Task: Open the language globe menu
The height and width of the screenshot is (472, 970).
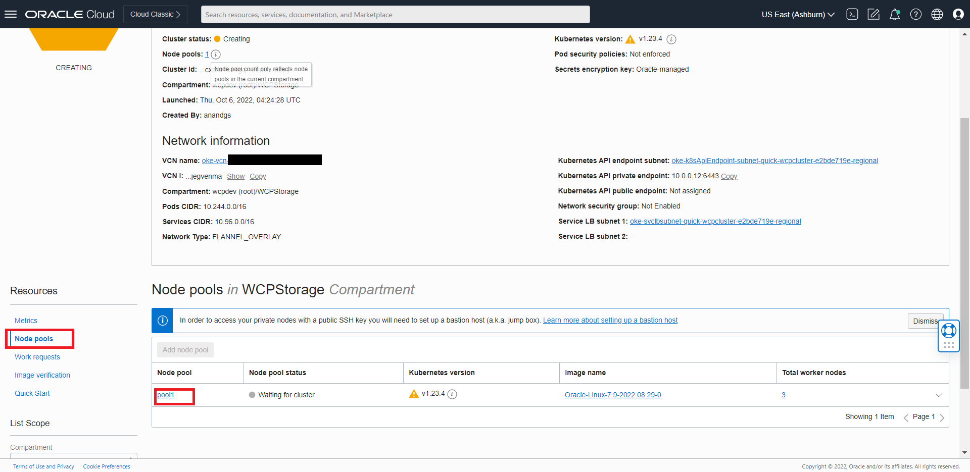Action: (937, 14)
